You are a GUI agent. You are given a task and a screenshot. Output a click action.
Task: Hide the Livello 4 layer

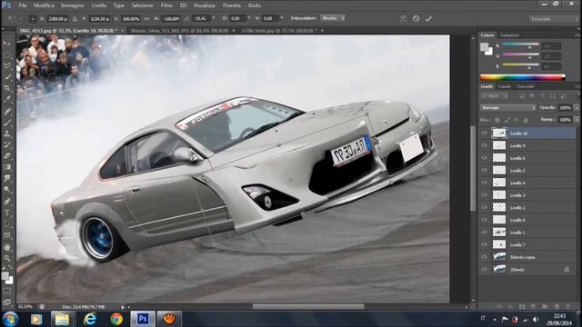tap(484, 183)
